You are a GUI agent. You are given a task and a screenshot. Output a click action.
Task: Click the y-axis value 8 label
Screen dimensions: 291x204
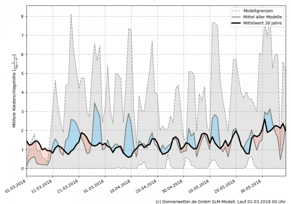[21, 17]
